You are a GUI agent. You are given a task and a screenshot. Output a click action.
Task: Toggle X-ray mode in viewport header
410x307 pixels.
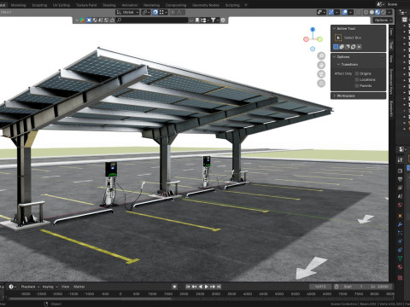[x=358, y=12]
